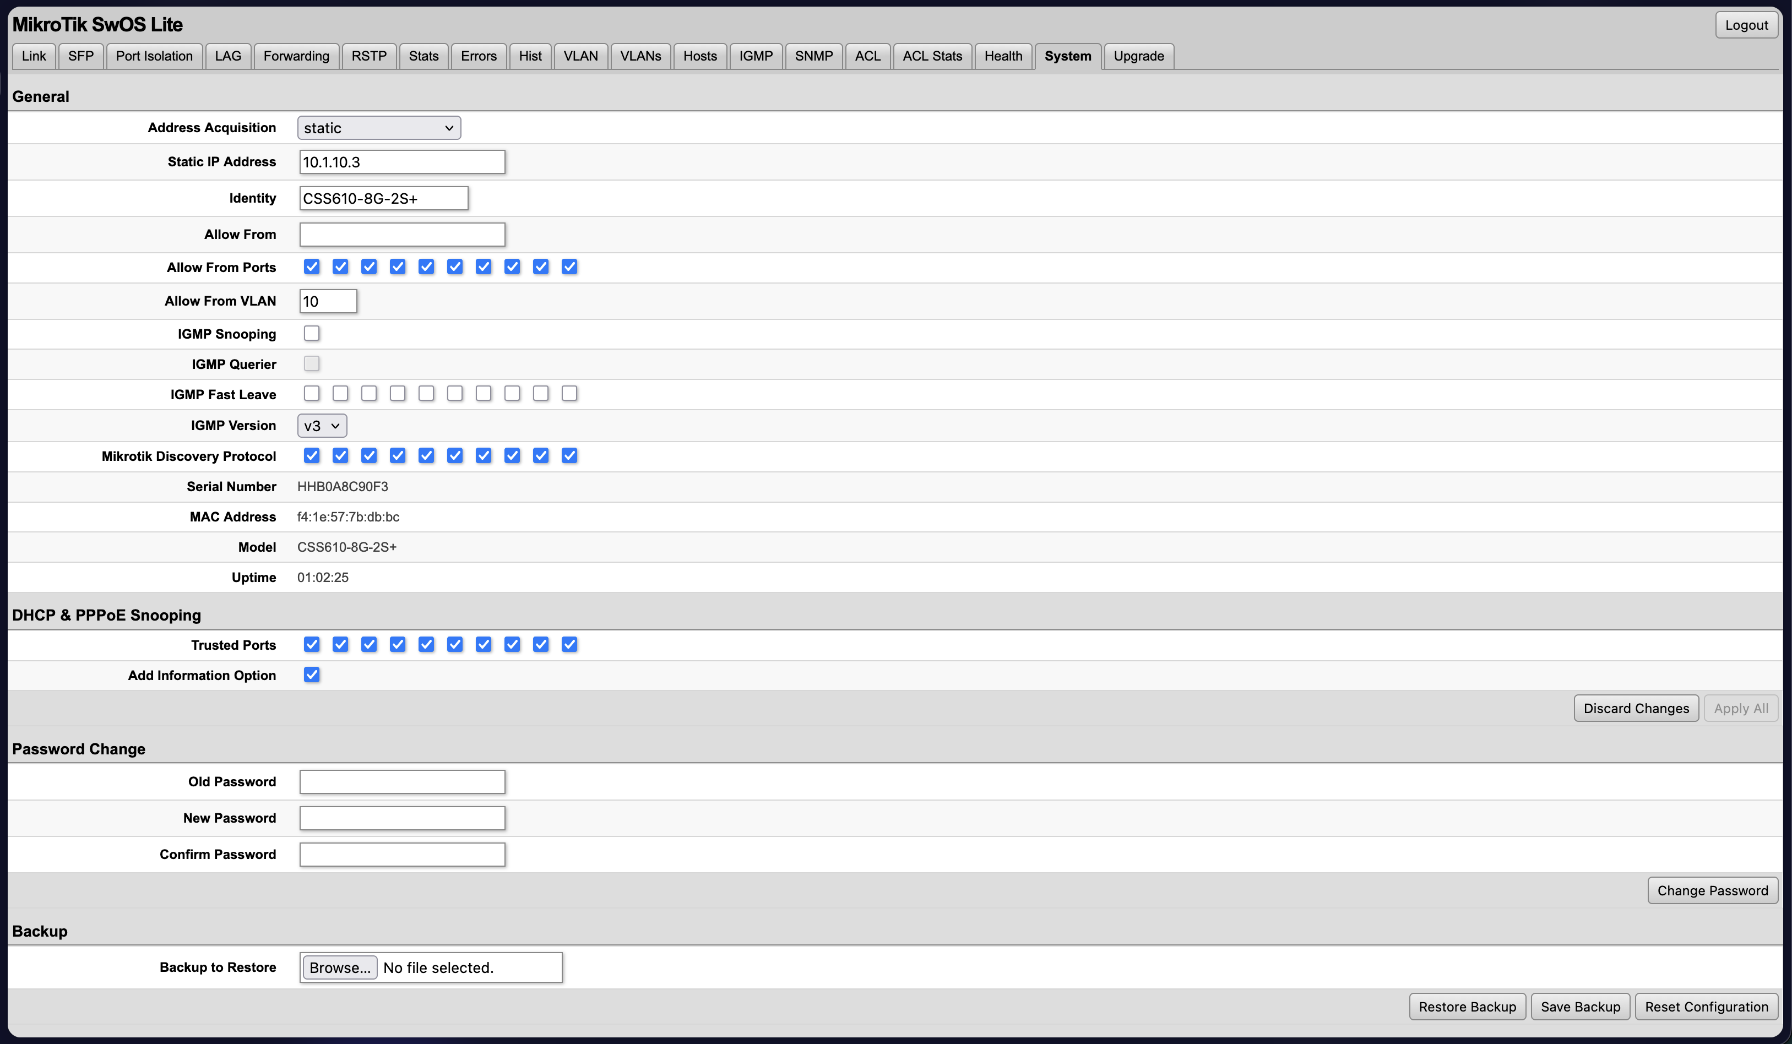Open IGMP Version dropdown
The image size is (1792, 1044).
[322, 425]
